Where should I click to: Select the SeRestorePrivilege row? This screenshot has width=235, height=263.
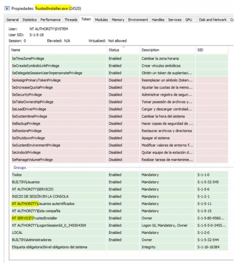[120, 131]
